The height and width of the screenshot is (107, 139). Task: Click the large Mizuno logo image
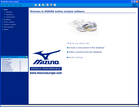click(46, 57)
